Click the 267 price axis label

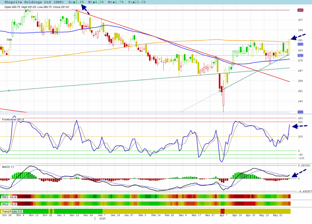(x=300, y=71)
